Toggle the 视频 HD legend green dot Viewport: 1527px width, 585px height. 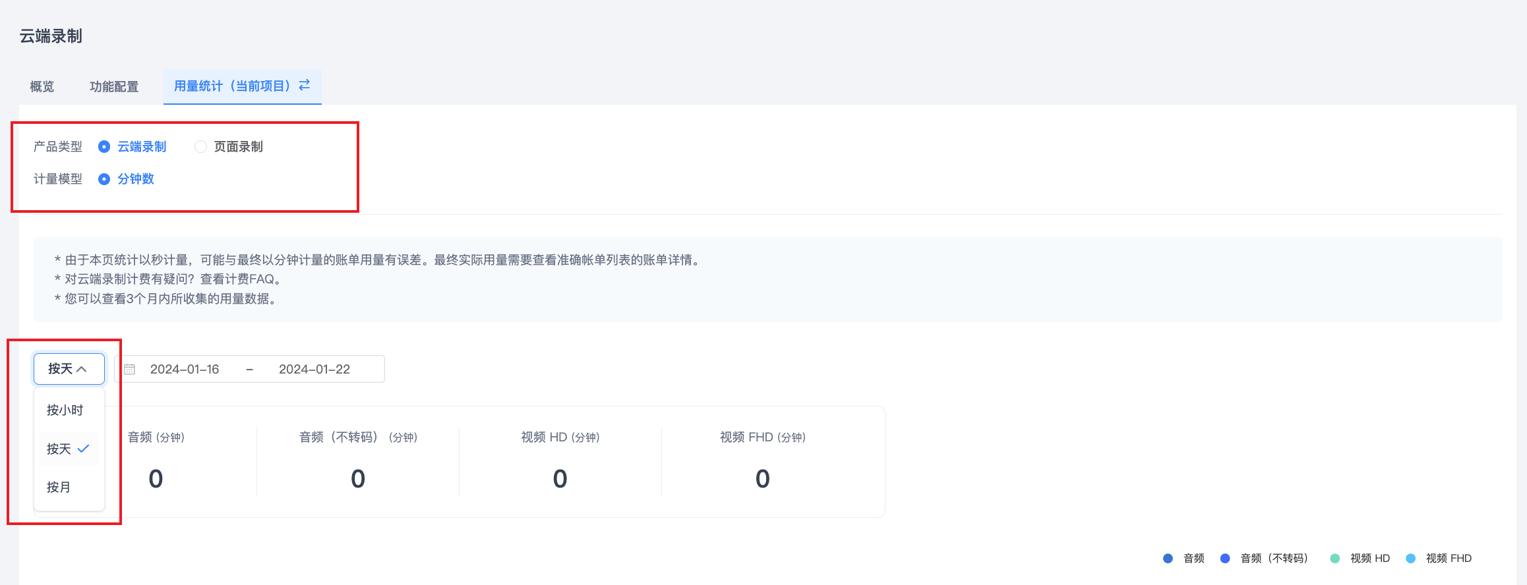coord(1335,559)
